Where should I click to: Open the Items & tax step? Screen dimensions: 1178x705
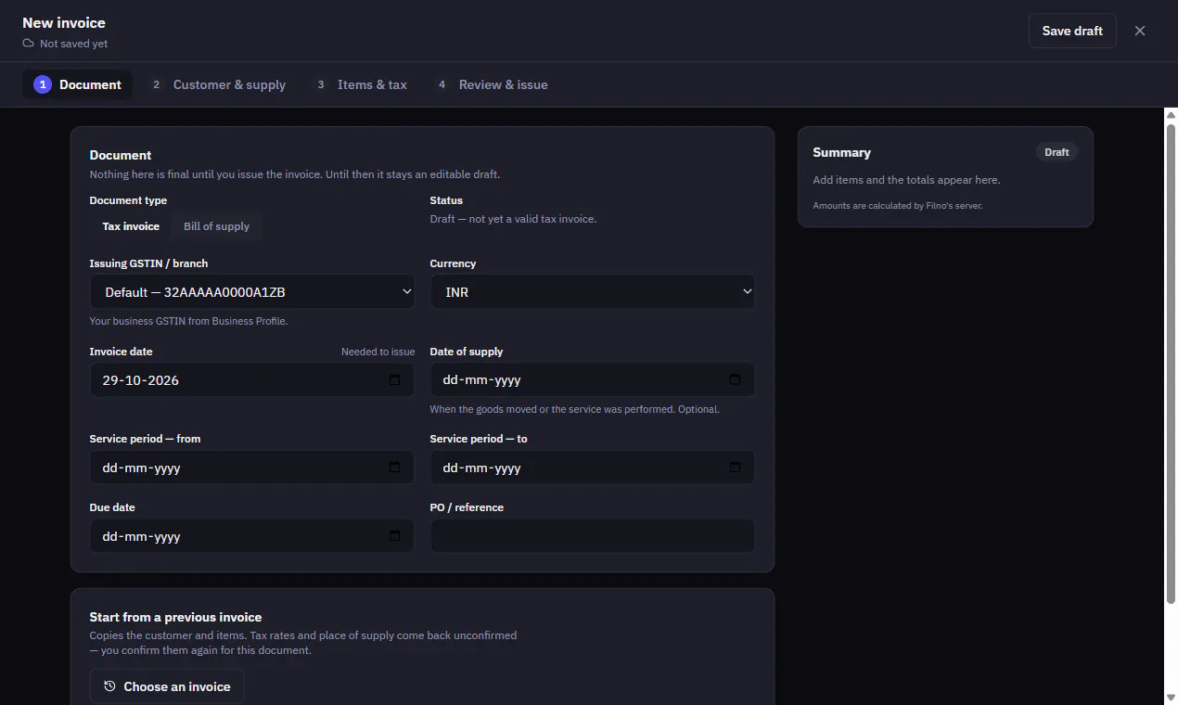[x=361, y=84]
